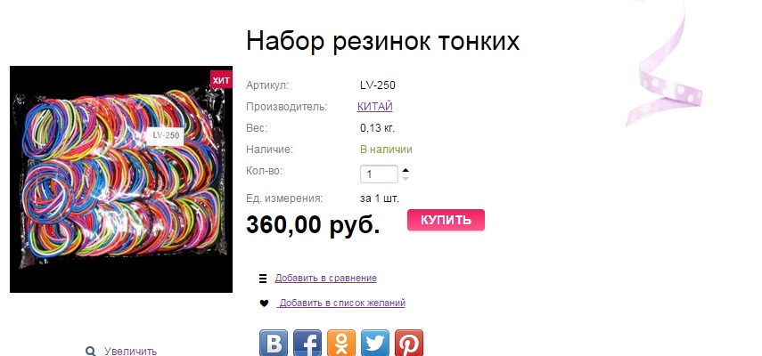Click Добавить в список желаний link
762x356 pixels.
coord(341,303)
